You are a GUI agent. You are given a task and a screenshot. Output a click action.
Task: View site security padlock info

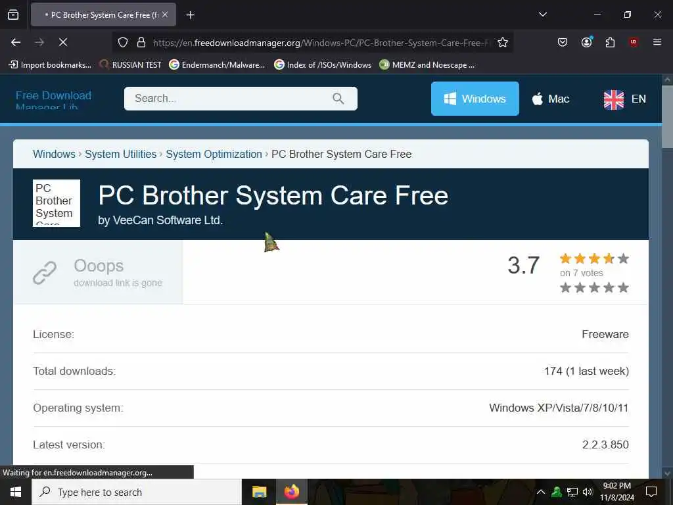pos(141,43)
